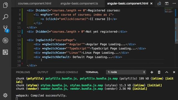Select the Terminal panel tab
The image size is (178, 100).
tap(92, 72)
